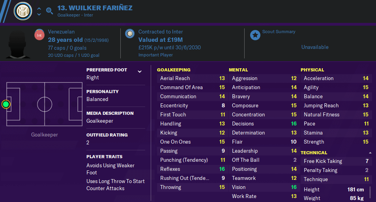Click the small Inter contract club icon

(130, 34)
